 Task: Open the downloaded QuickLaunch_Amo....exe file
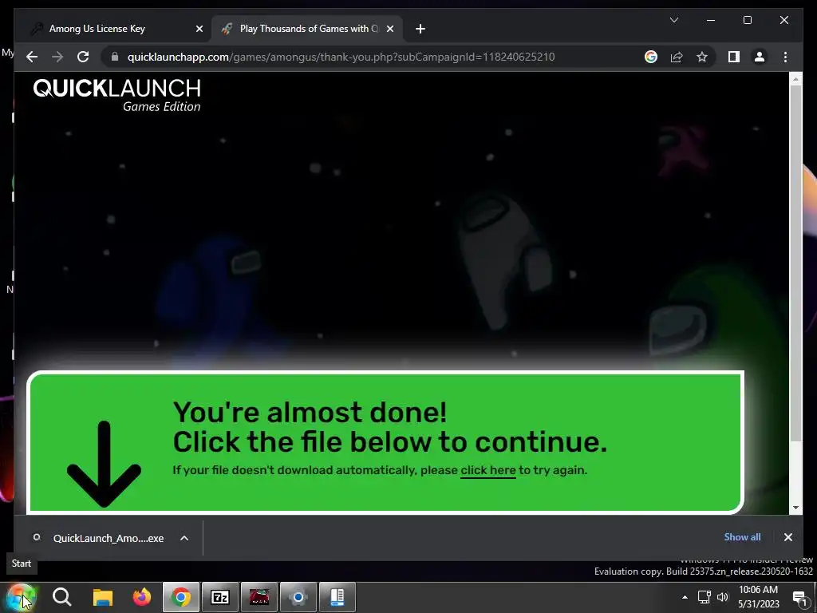108,538
